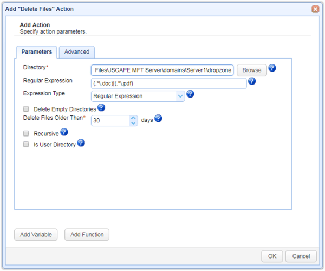This screenshot has height=271, width=325.
Task: Focus the Directory path input field
Action: point(162,70)
